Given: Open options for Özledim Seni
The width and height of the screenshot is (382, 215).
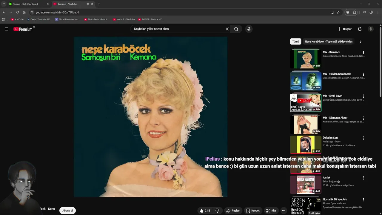Looking at the screenshot, I should (363, 138).
